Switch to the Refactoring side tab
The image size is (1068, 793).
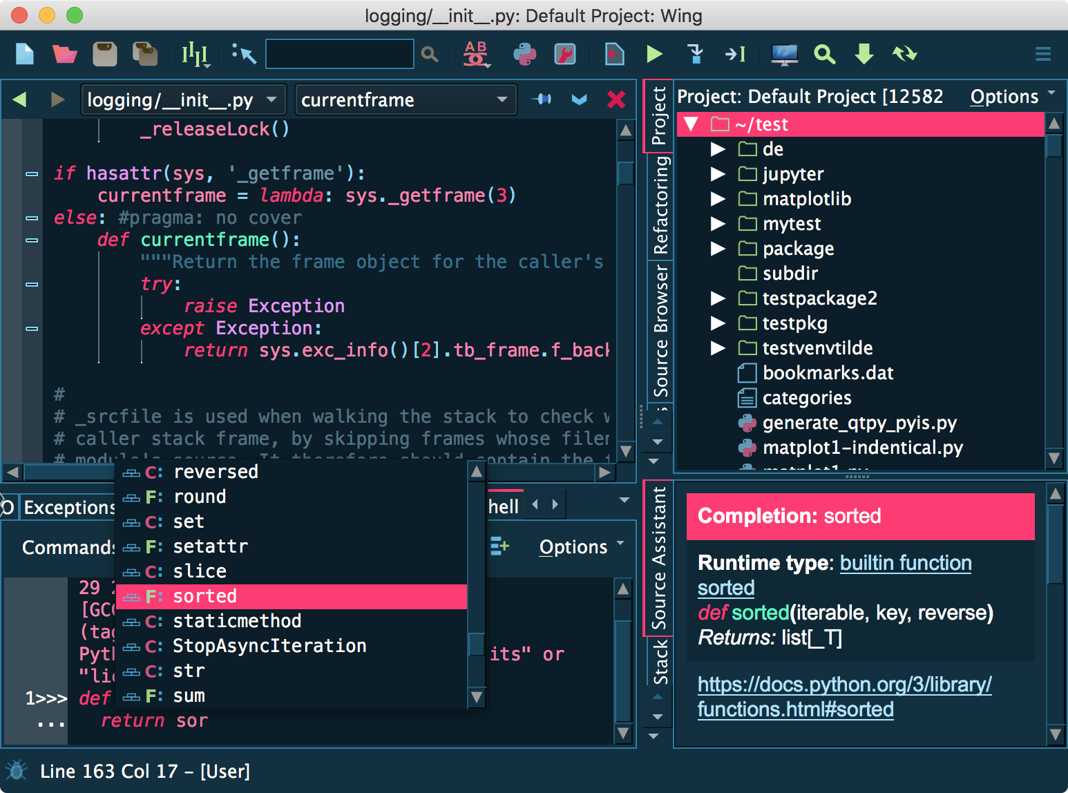(660, 205)
